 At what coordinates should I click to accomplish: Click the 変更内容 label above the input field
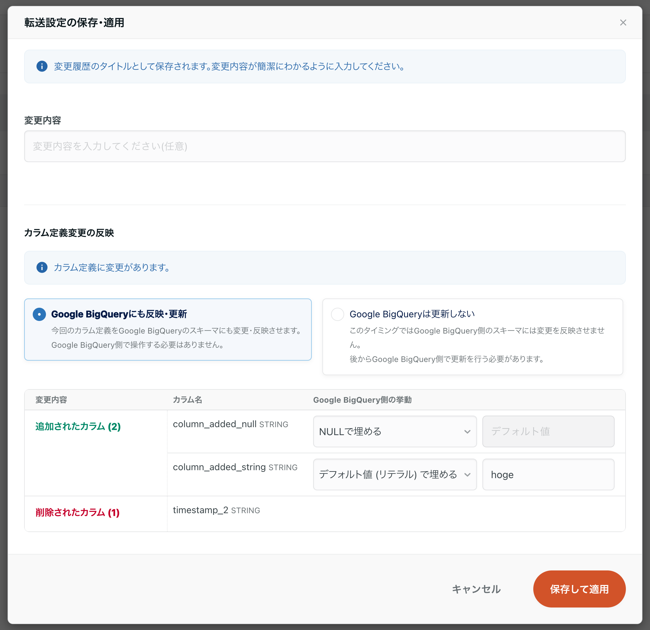coord(42,120)
